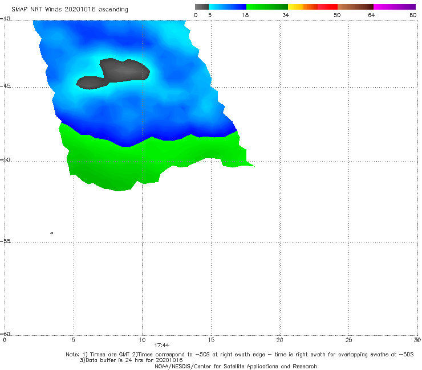The height and width of the screenshot is (370, 422).
Task: Click the note line starting 'Note: 1) Times are GMT'
Action: (240, 355)
